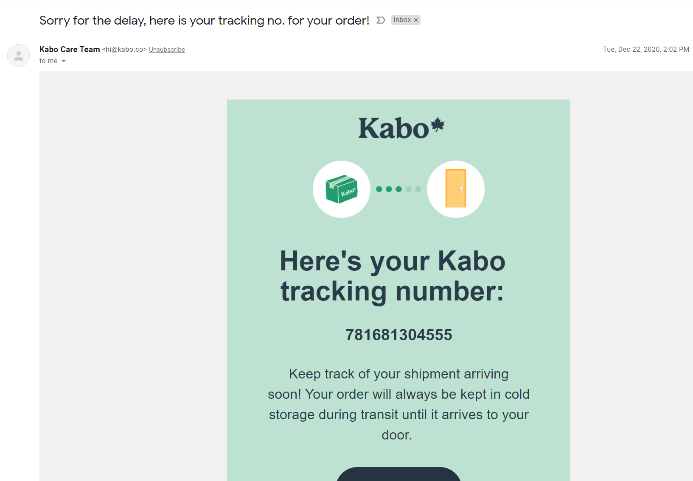The width and height of the screenshot is (693, 481).
Task: Click the email date Tue, Dec 22, 2020
Action: tap(645, 50)
